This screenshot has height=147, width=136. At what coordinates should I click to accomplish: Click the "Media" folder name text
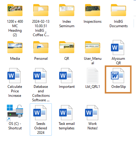(x=15, y=59)
